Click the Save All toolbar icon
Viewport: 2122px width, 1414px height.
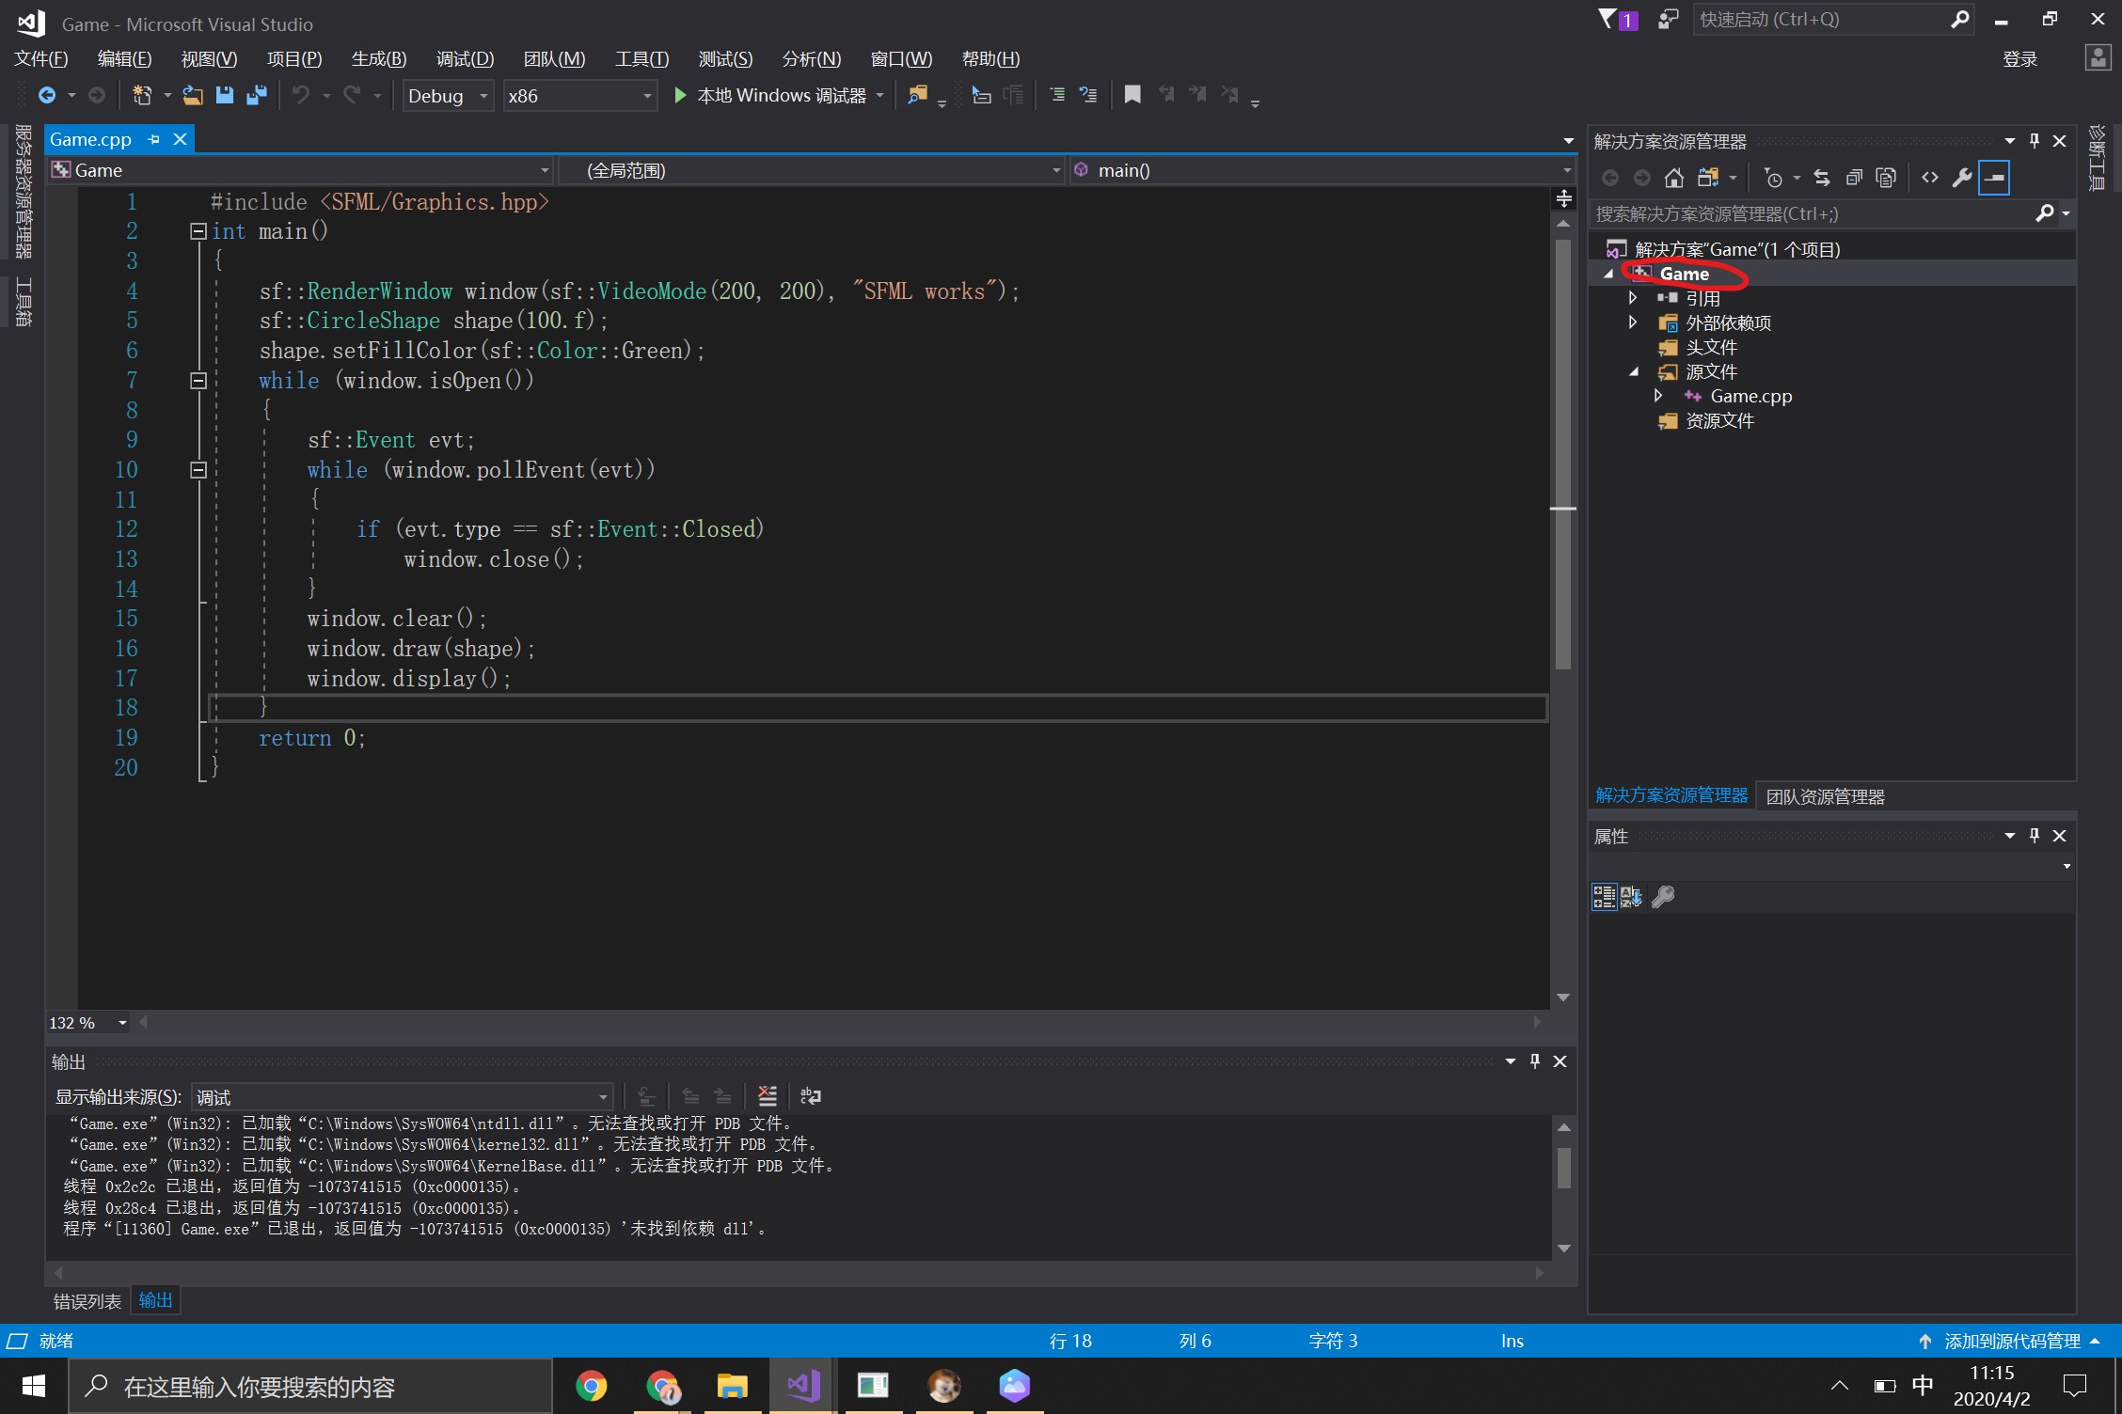(x=256, y=95)
